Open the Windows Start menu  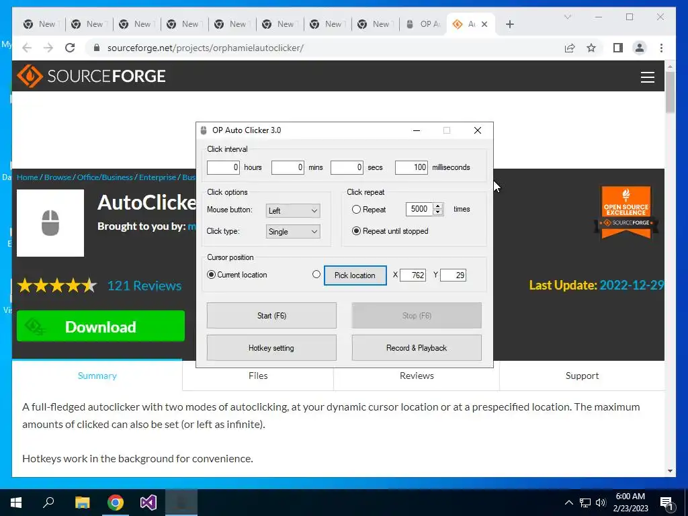[x=16, y=503]
